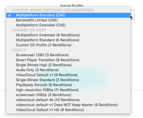Pick videocloud-default-v1 Does NOT Keep Master
143x118 pixels.
[x=68, y=105]
